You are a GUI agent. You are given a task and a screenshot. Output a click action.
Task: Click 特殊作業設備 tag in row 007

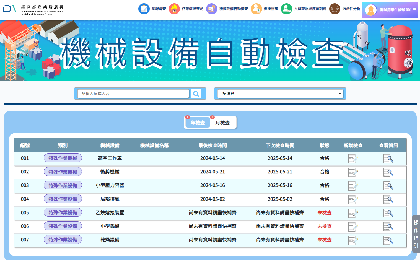click(63, 240)
